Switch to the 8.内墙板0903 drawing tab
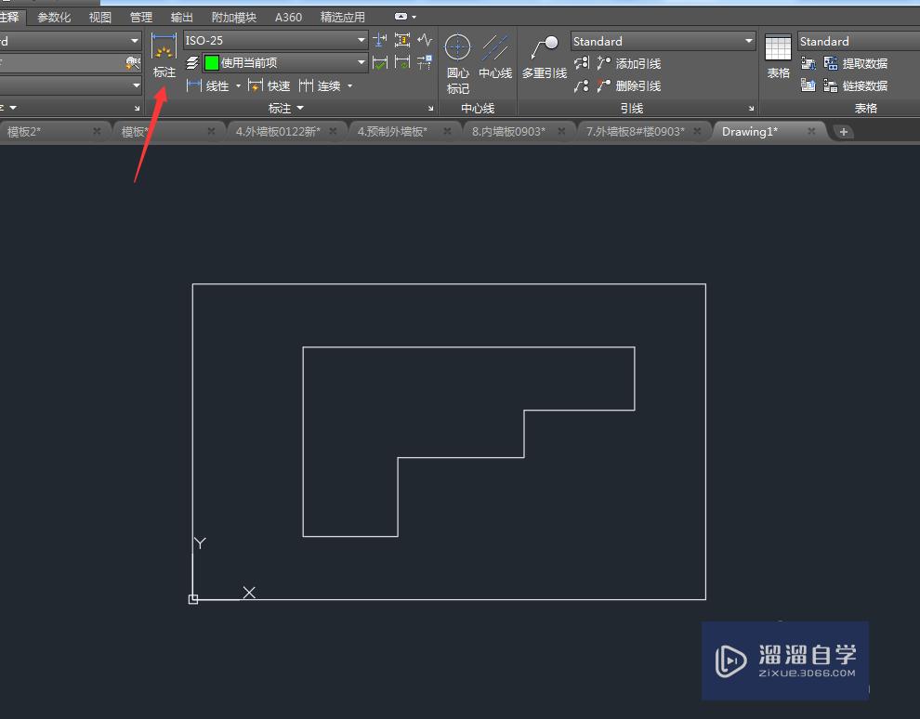920x719 pixels. [x=506, y=131]
